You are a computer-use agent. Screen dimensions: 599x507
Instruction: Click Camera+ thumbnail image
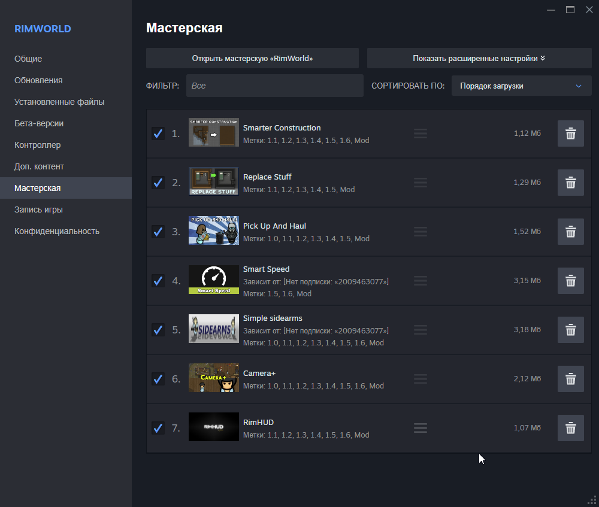(x=214, y=378)
